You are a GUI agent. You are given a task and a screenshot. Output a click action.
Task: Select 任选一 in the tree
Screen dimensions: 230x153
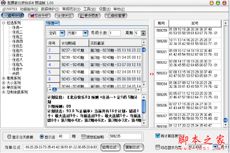click(17, 27)
